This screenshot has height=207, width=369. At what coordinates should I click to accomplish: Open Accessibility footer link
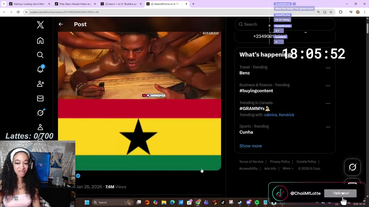pos(248,168)
